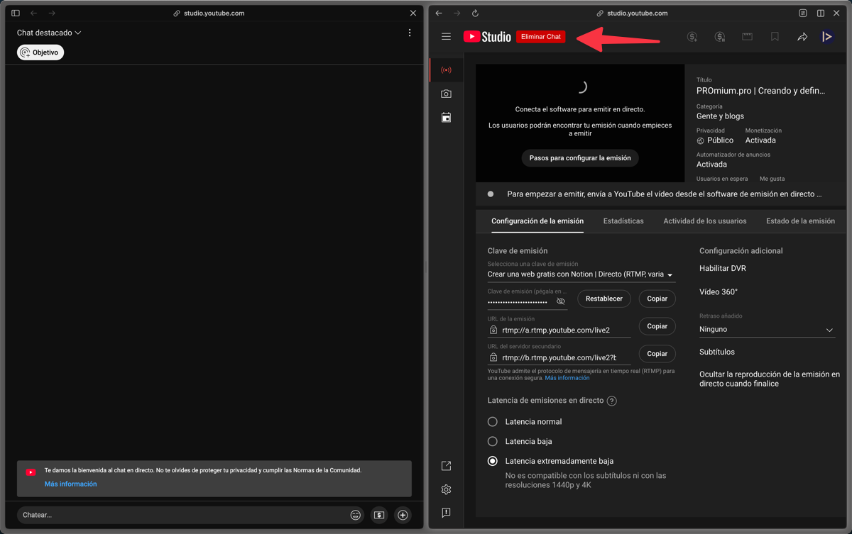The image size is (852, 534).
Task: Toggle stream key visibility eye icon
Action: click(x=561, y=301)
